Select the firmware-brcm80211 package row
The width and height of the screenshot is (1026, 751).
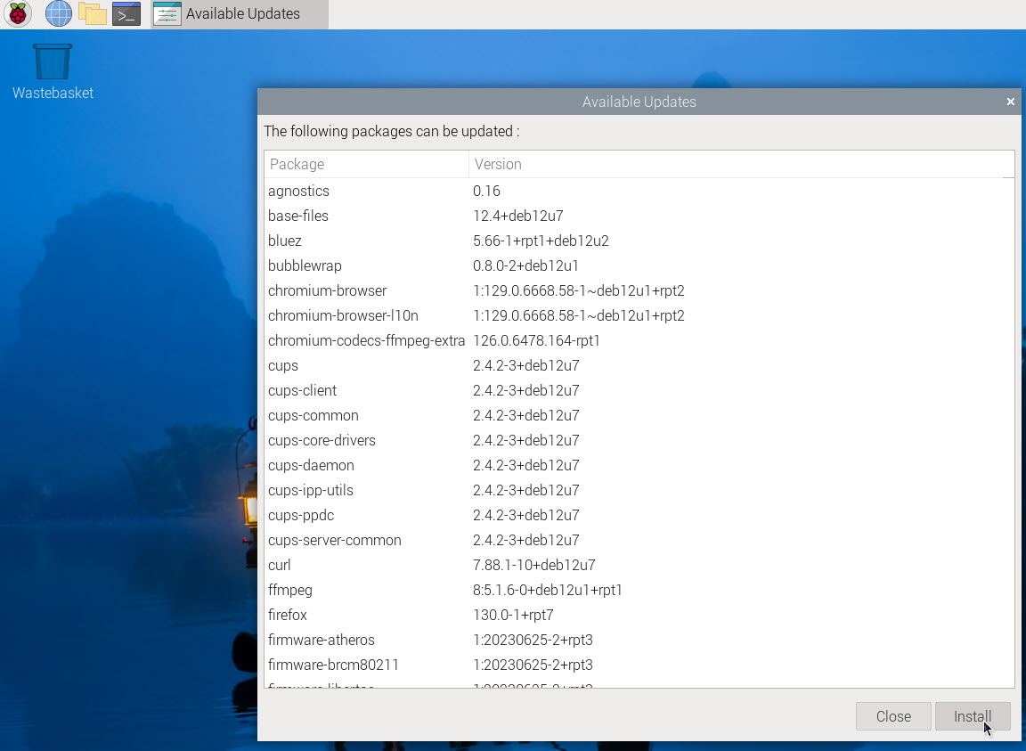point(639,665)
